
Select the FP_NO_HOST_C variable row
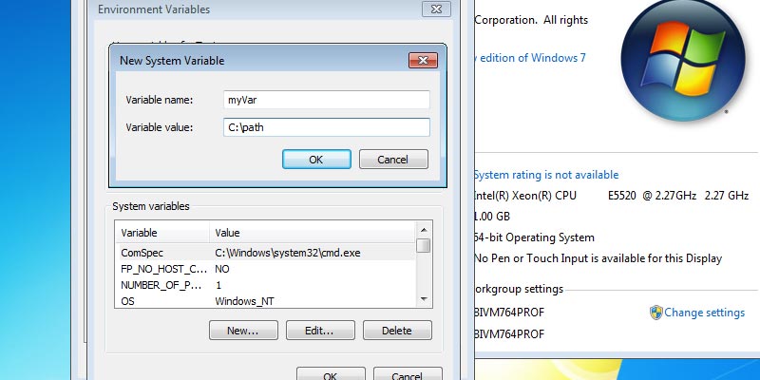[266, 270]
